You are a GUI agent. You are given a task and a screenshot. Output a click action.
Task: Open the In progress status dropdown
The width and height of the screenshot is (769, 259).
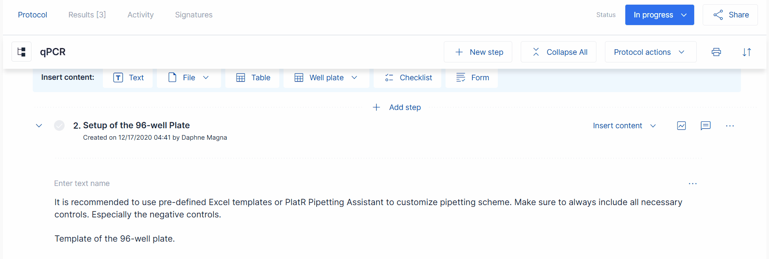pyautogui.click(x=659, y=15)
